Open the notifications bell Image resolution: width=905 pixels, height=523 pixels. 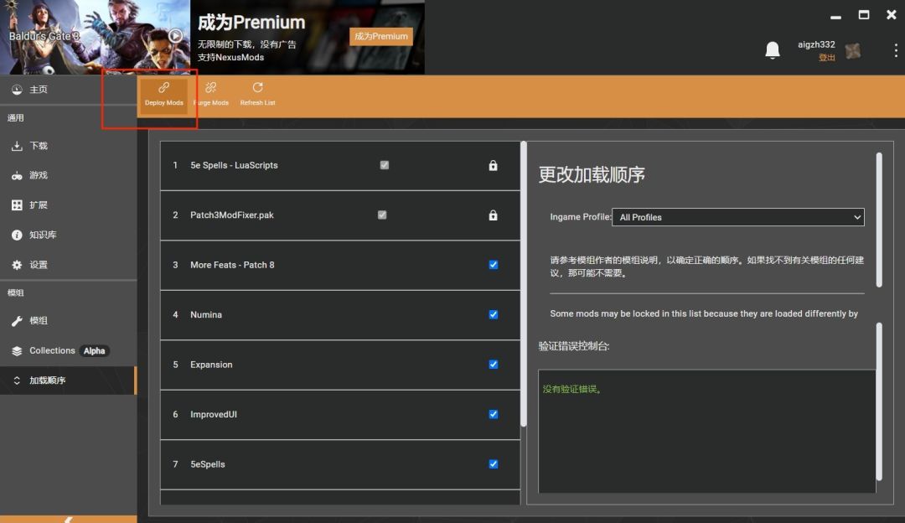tap(773, 51)
